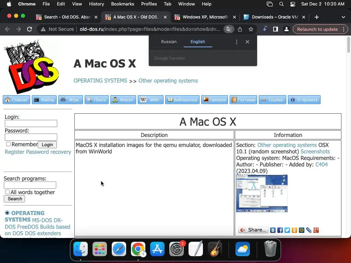Open translate popup more options
The height and width of the screenshot is (263, 351).
coord(237,42)
